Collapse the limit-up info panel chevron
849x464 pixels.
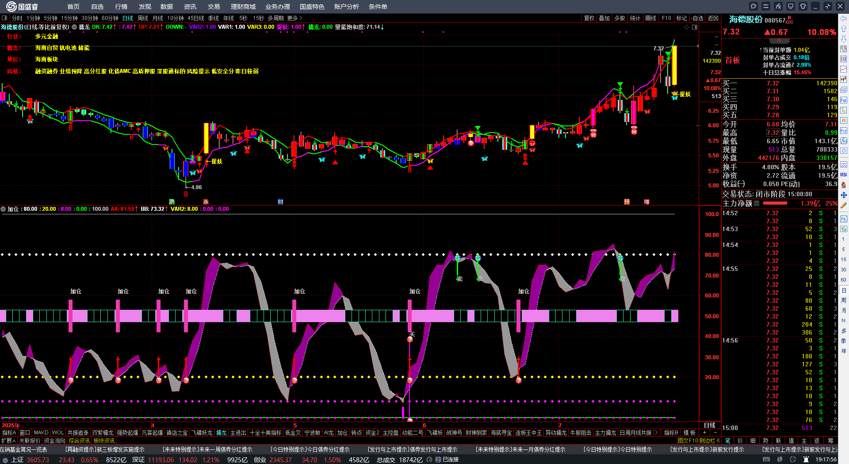[x=779, y=41]
